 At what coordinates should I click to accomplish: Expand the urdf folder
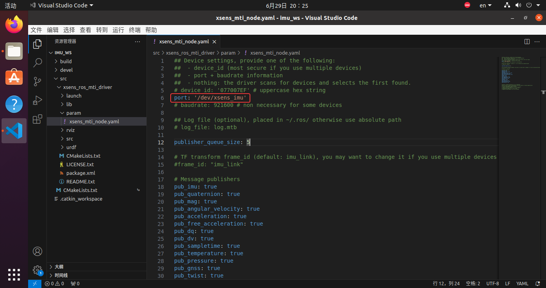[x=62, y=147]
